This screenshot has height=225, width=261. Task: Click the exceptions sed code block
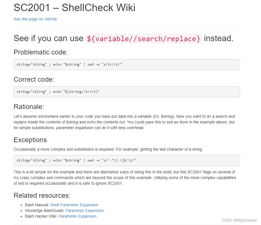tap(127, 161)
